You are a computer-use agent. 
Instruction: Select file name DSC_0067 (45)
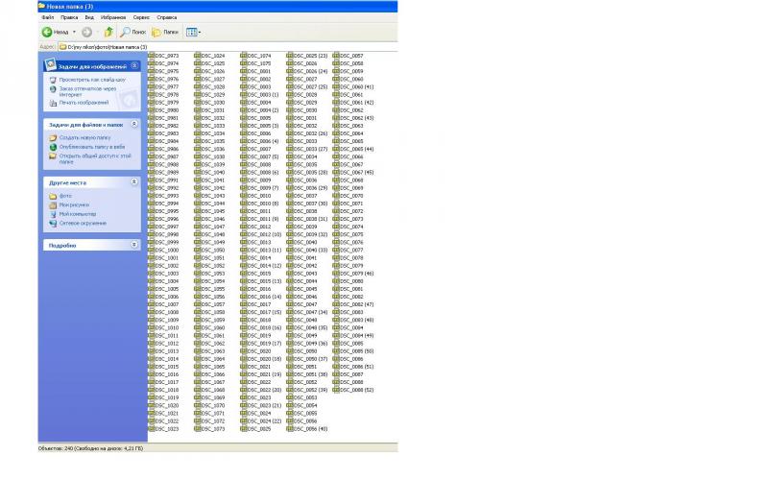click(x=356, y=173)
